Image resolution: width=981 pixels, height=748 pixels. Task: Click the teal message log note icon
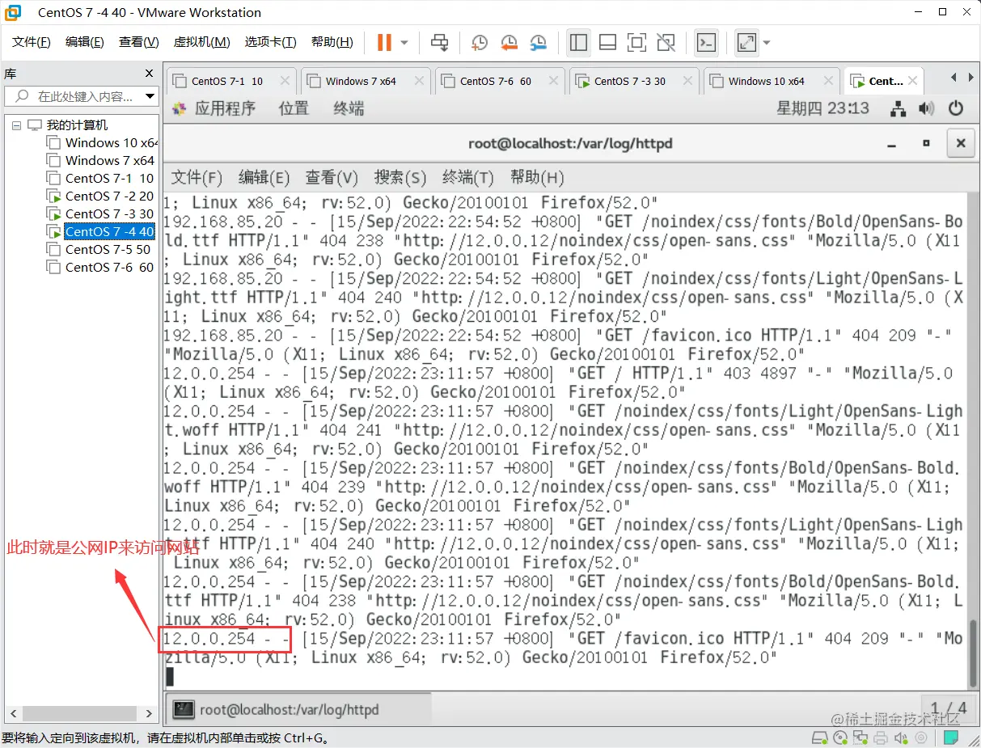point(952,737)
